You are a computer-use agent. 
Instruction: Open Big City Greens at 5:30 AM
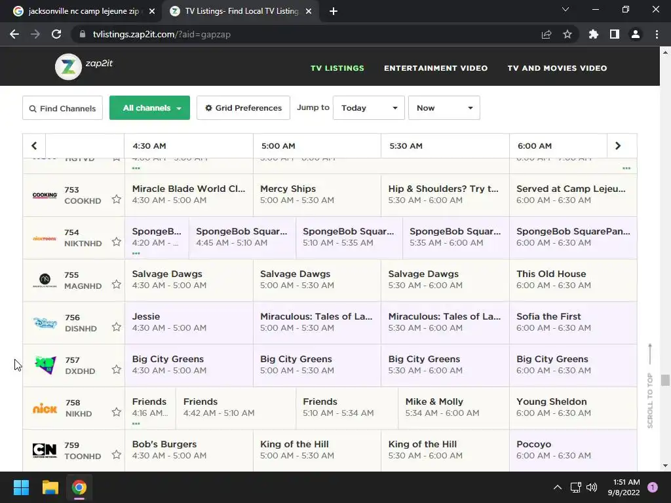(x=445, y=365)
